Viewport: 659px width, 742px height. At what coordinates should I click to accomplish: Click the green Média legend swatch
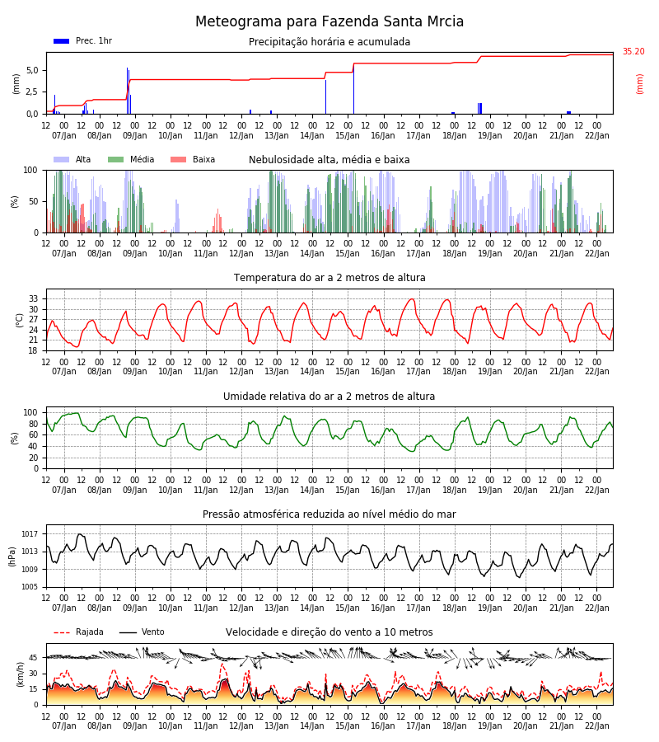click(116, 159)
